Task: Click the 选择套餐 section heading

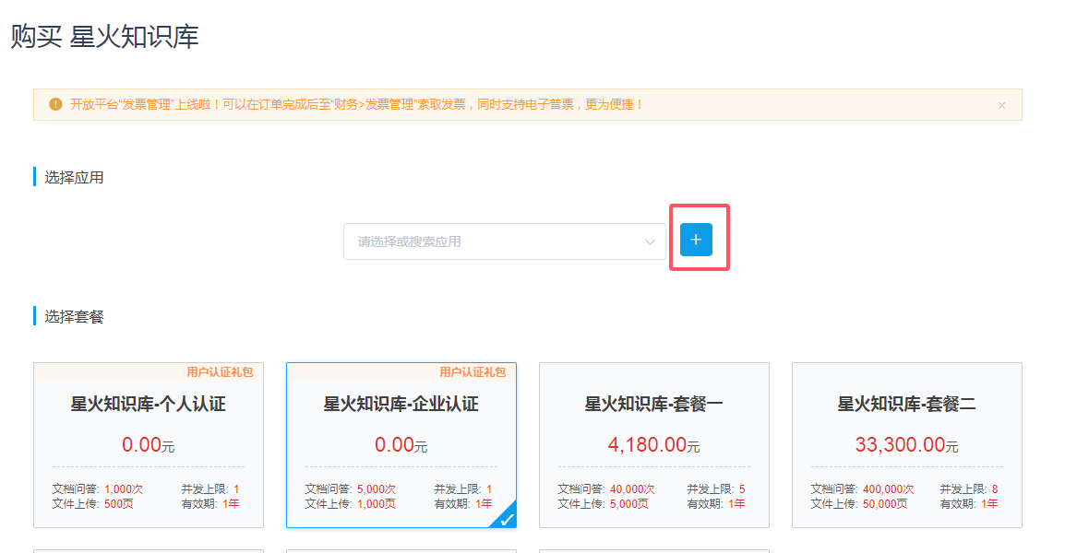Action: coord(74,317)
